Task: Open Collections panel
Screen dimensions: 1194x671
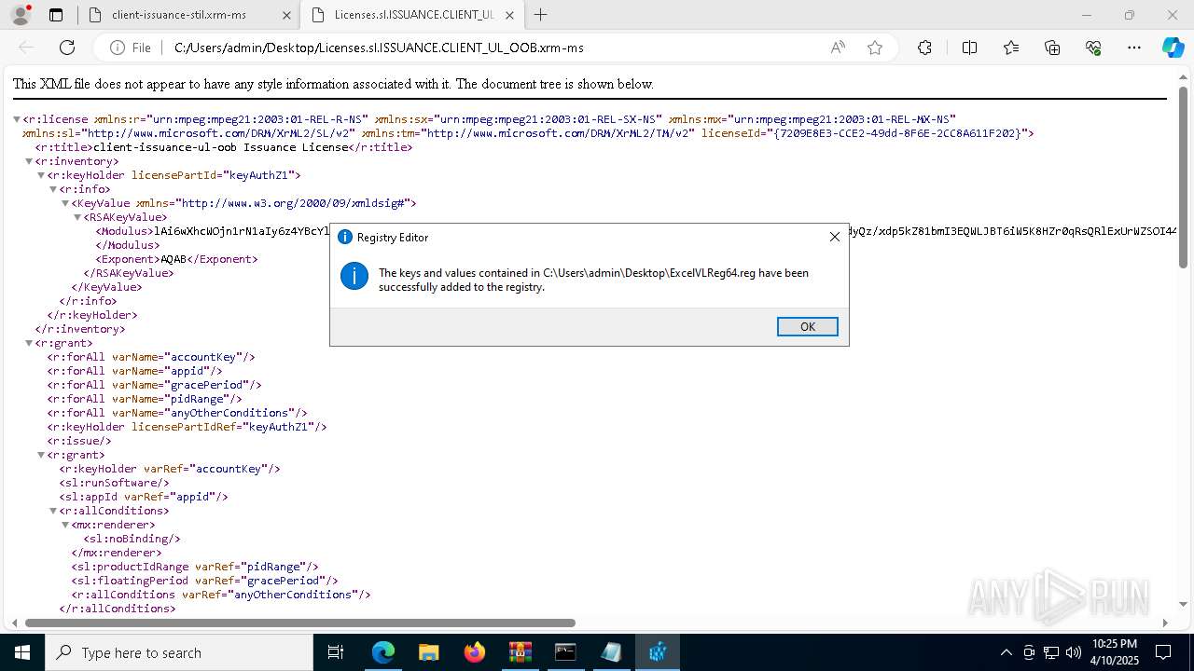Action: [x=1052, y=48]
